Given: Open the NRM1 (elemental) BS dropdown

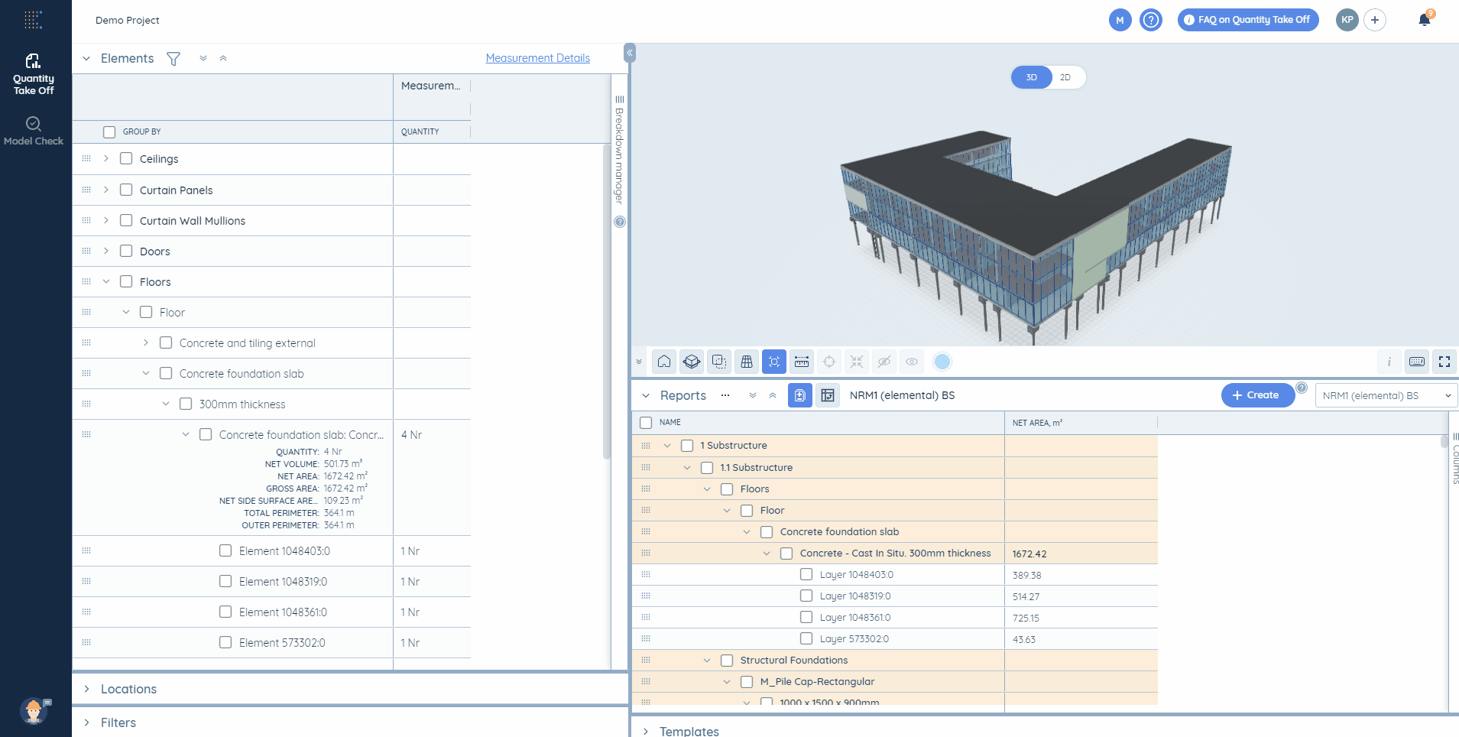Looking at the screenshot, I should (1386, 395).
